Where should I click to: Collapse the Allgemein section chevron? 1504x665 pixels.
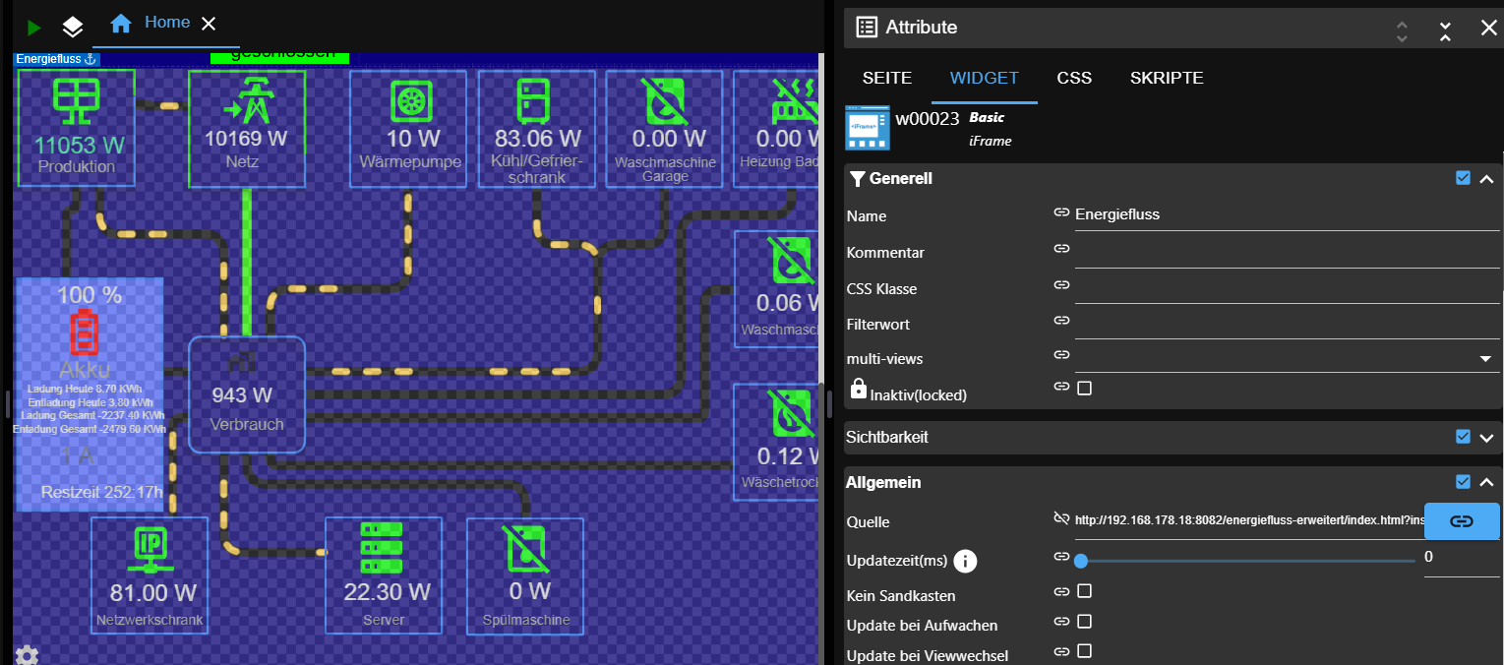point(1486,482)
